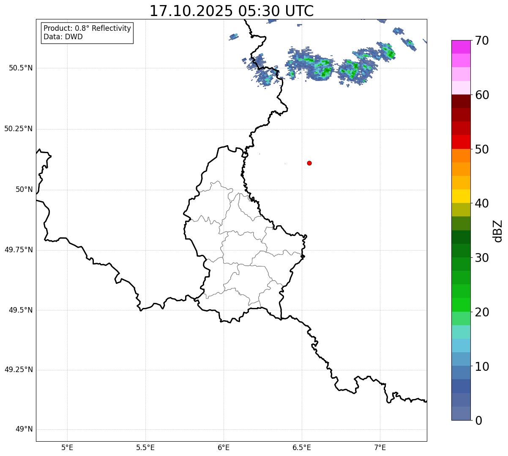Click the colorbar tick value 10
508x456 pixels.
click(x=482, y=366)
